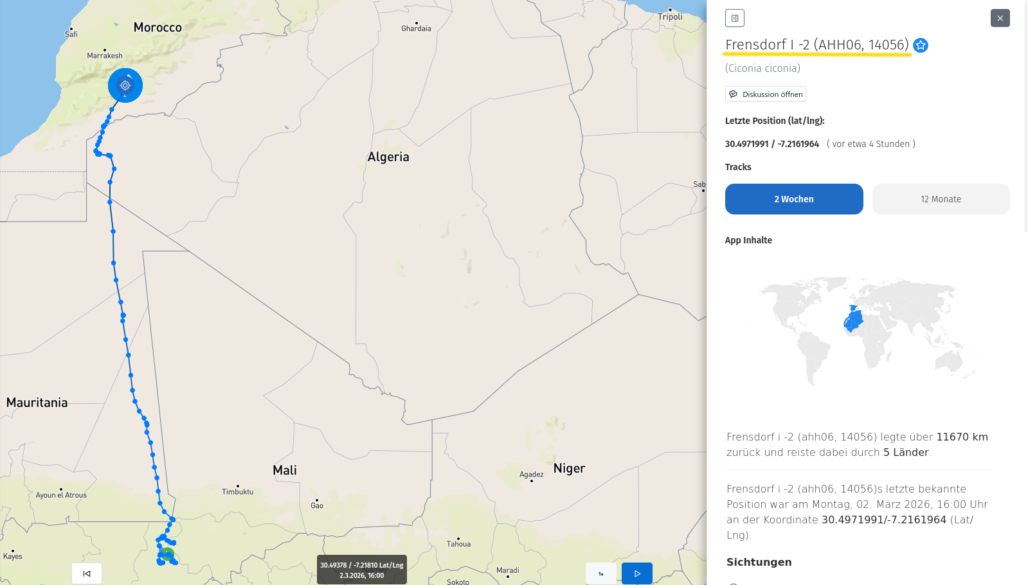Click the world map thumbnail
This screenshot has height=585, width=1028.
tap(867, 331)
